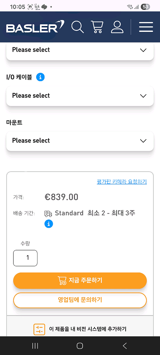Open the Android recent apps button
Screen dimensions: 160x355
35,346
